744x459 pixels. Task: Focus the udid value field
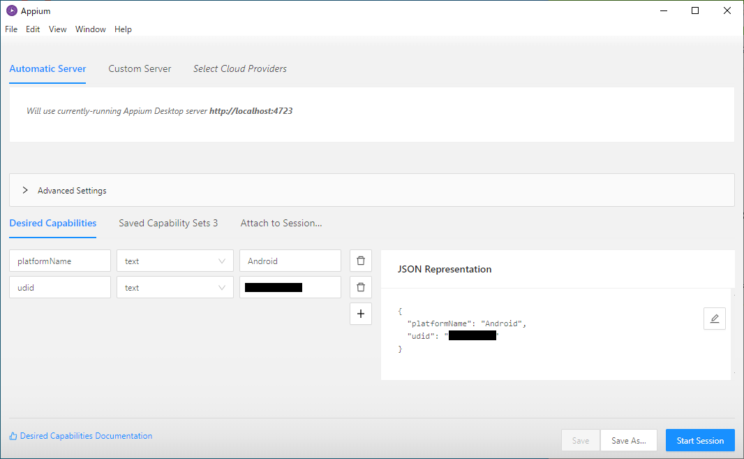pos(290,287)
